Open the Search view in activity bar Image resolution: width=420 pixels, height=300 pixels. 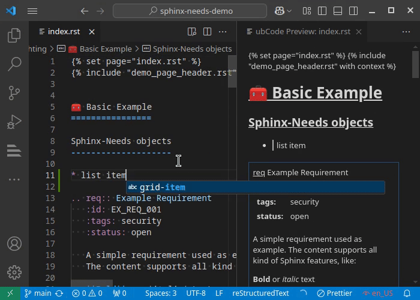14,64
